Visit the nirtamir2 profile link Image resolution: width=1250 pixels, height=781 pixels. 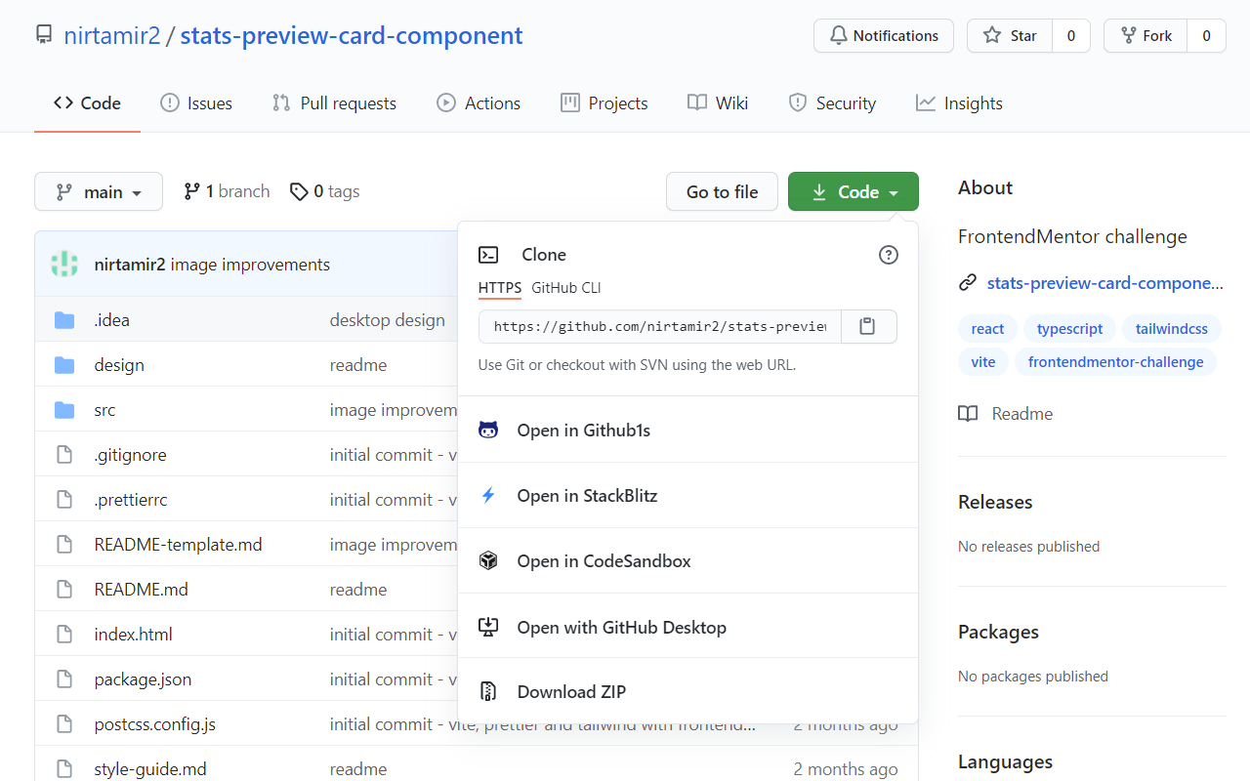(x=111, y=35)
